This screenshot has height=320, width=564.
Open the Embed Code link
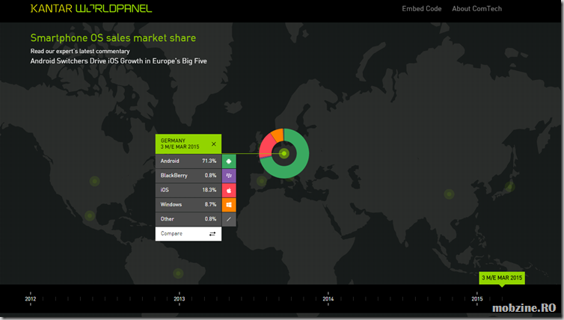click(422, 9)
